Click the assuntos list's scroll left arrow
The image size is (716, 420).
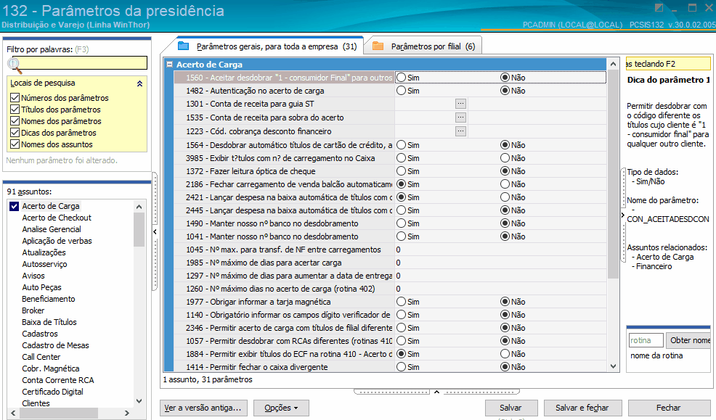13,413
